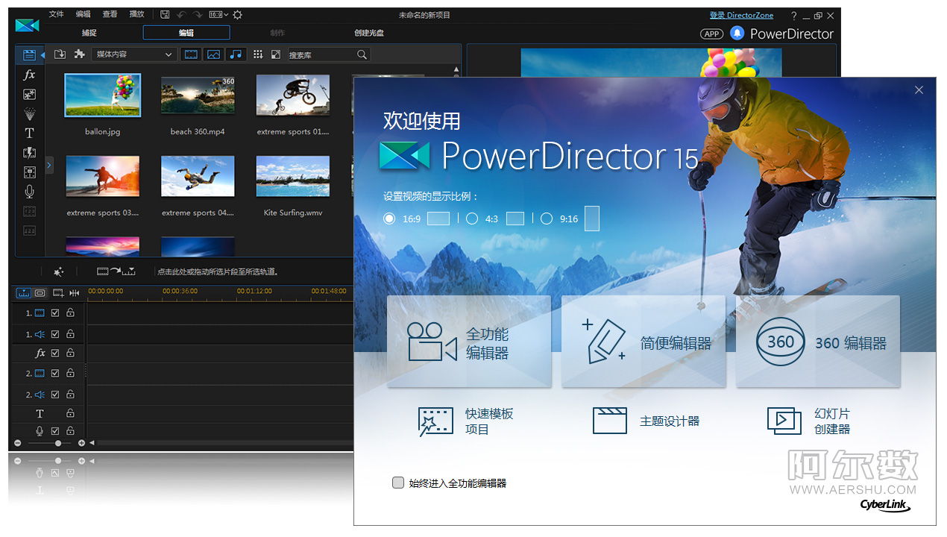
Task: Select the 16:9 aspect ratio radio button
Action: 388,219
